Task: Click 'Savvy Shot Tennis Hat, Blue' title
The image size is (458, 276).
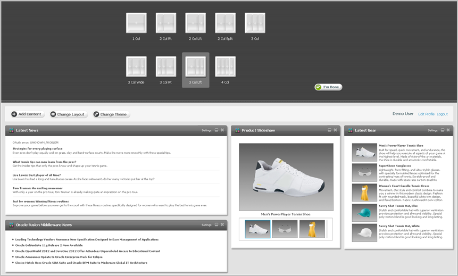Action: pyautogui.click(x=398, y=206)
